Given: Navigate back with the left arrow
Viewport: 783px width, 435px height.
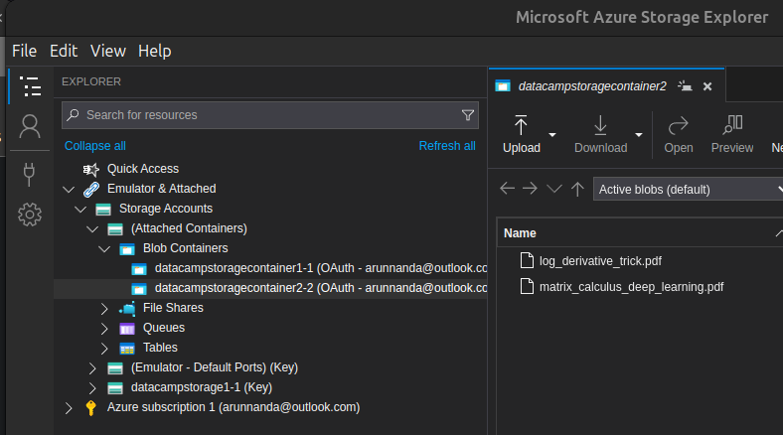Looking at the screenshot, I should click(x=507, y=189).
